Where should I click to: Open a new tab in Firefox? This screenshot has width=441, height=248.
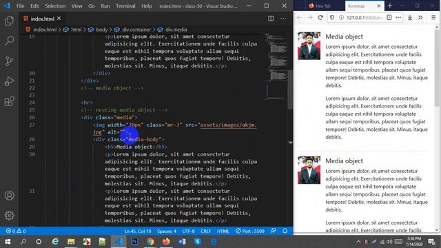[x=390, y=6]
